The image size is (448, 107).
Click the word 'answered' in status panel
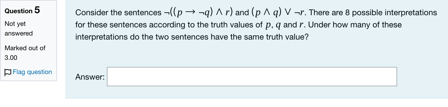(19, 33)
